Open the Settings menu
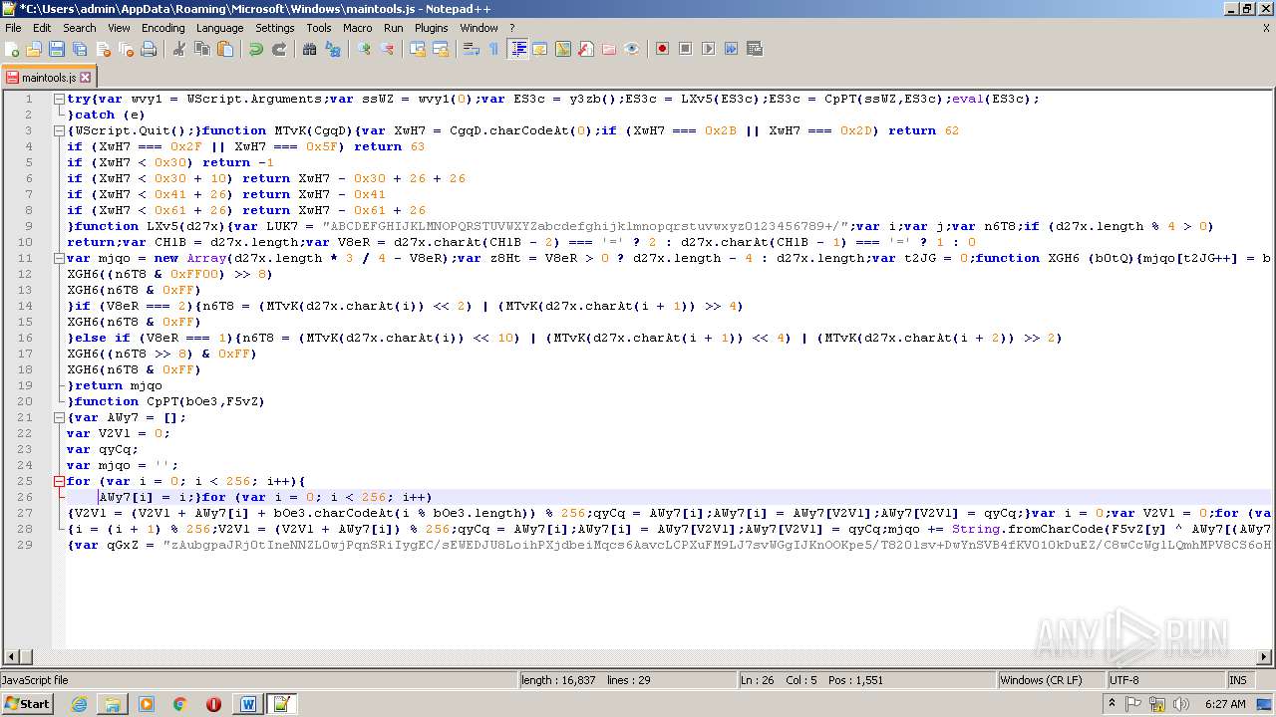 tap(275, 28)
